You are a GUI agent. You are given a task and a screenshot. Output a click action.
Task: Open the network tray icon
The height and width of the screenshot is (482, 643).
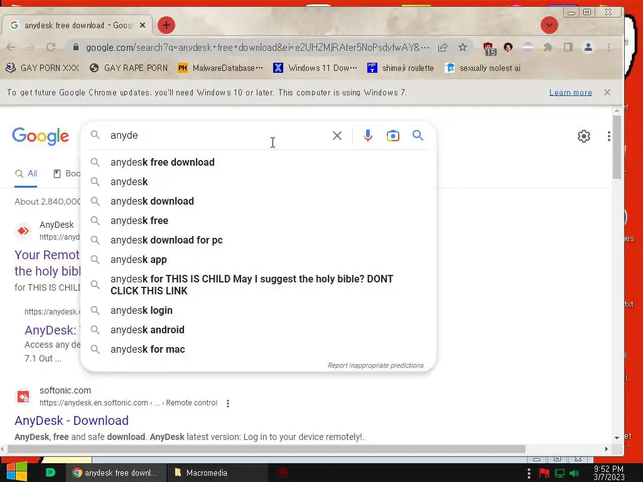click(559, 473)
